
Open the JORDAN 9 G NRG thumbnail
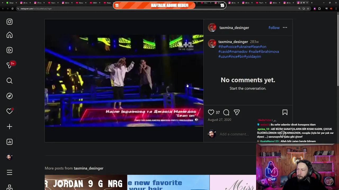86,183
